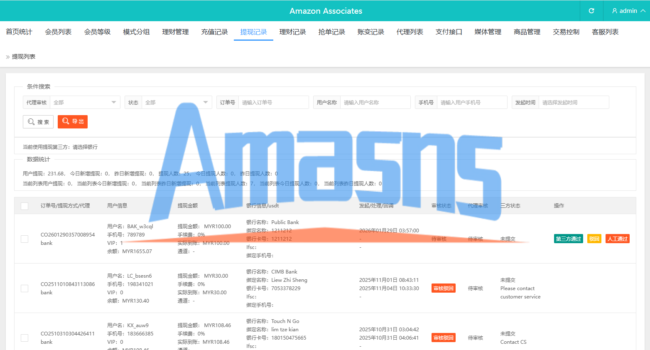Open the 媒体管理 tab
The image size is (650, 350).
488,32
